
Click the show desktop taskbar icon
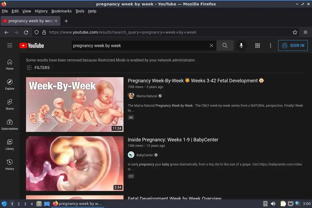(47, 204)
